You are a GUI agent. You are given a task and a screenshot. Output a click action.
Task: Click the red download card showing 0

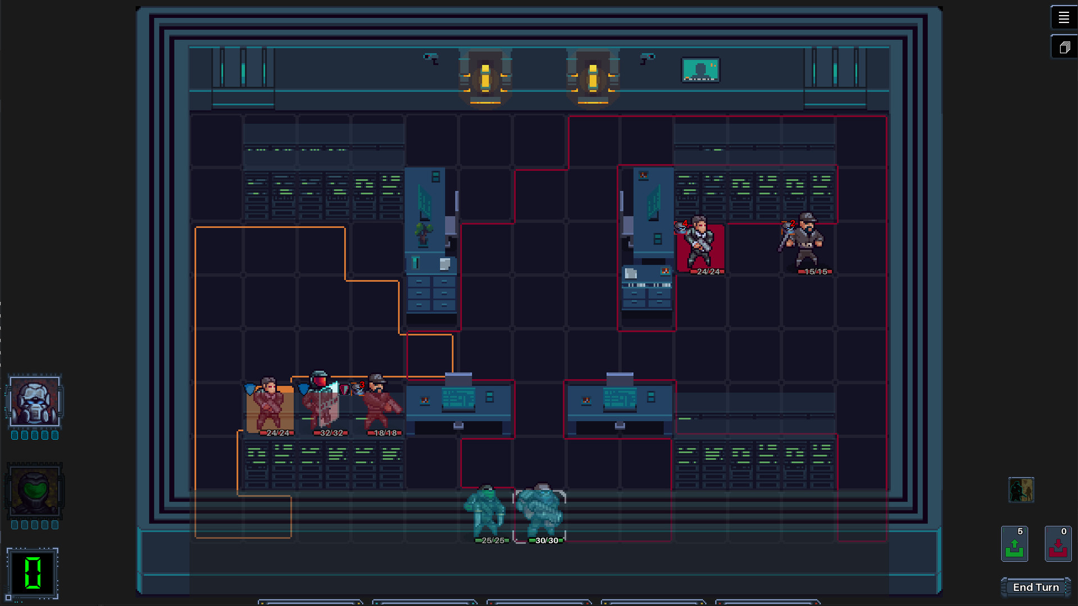click(1058, 543)
